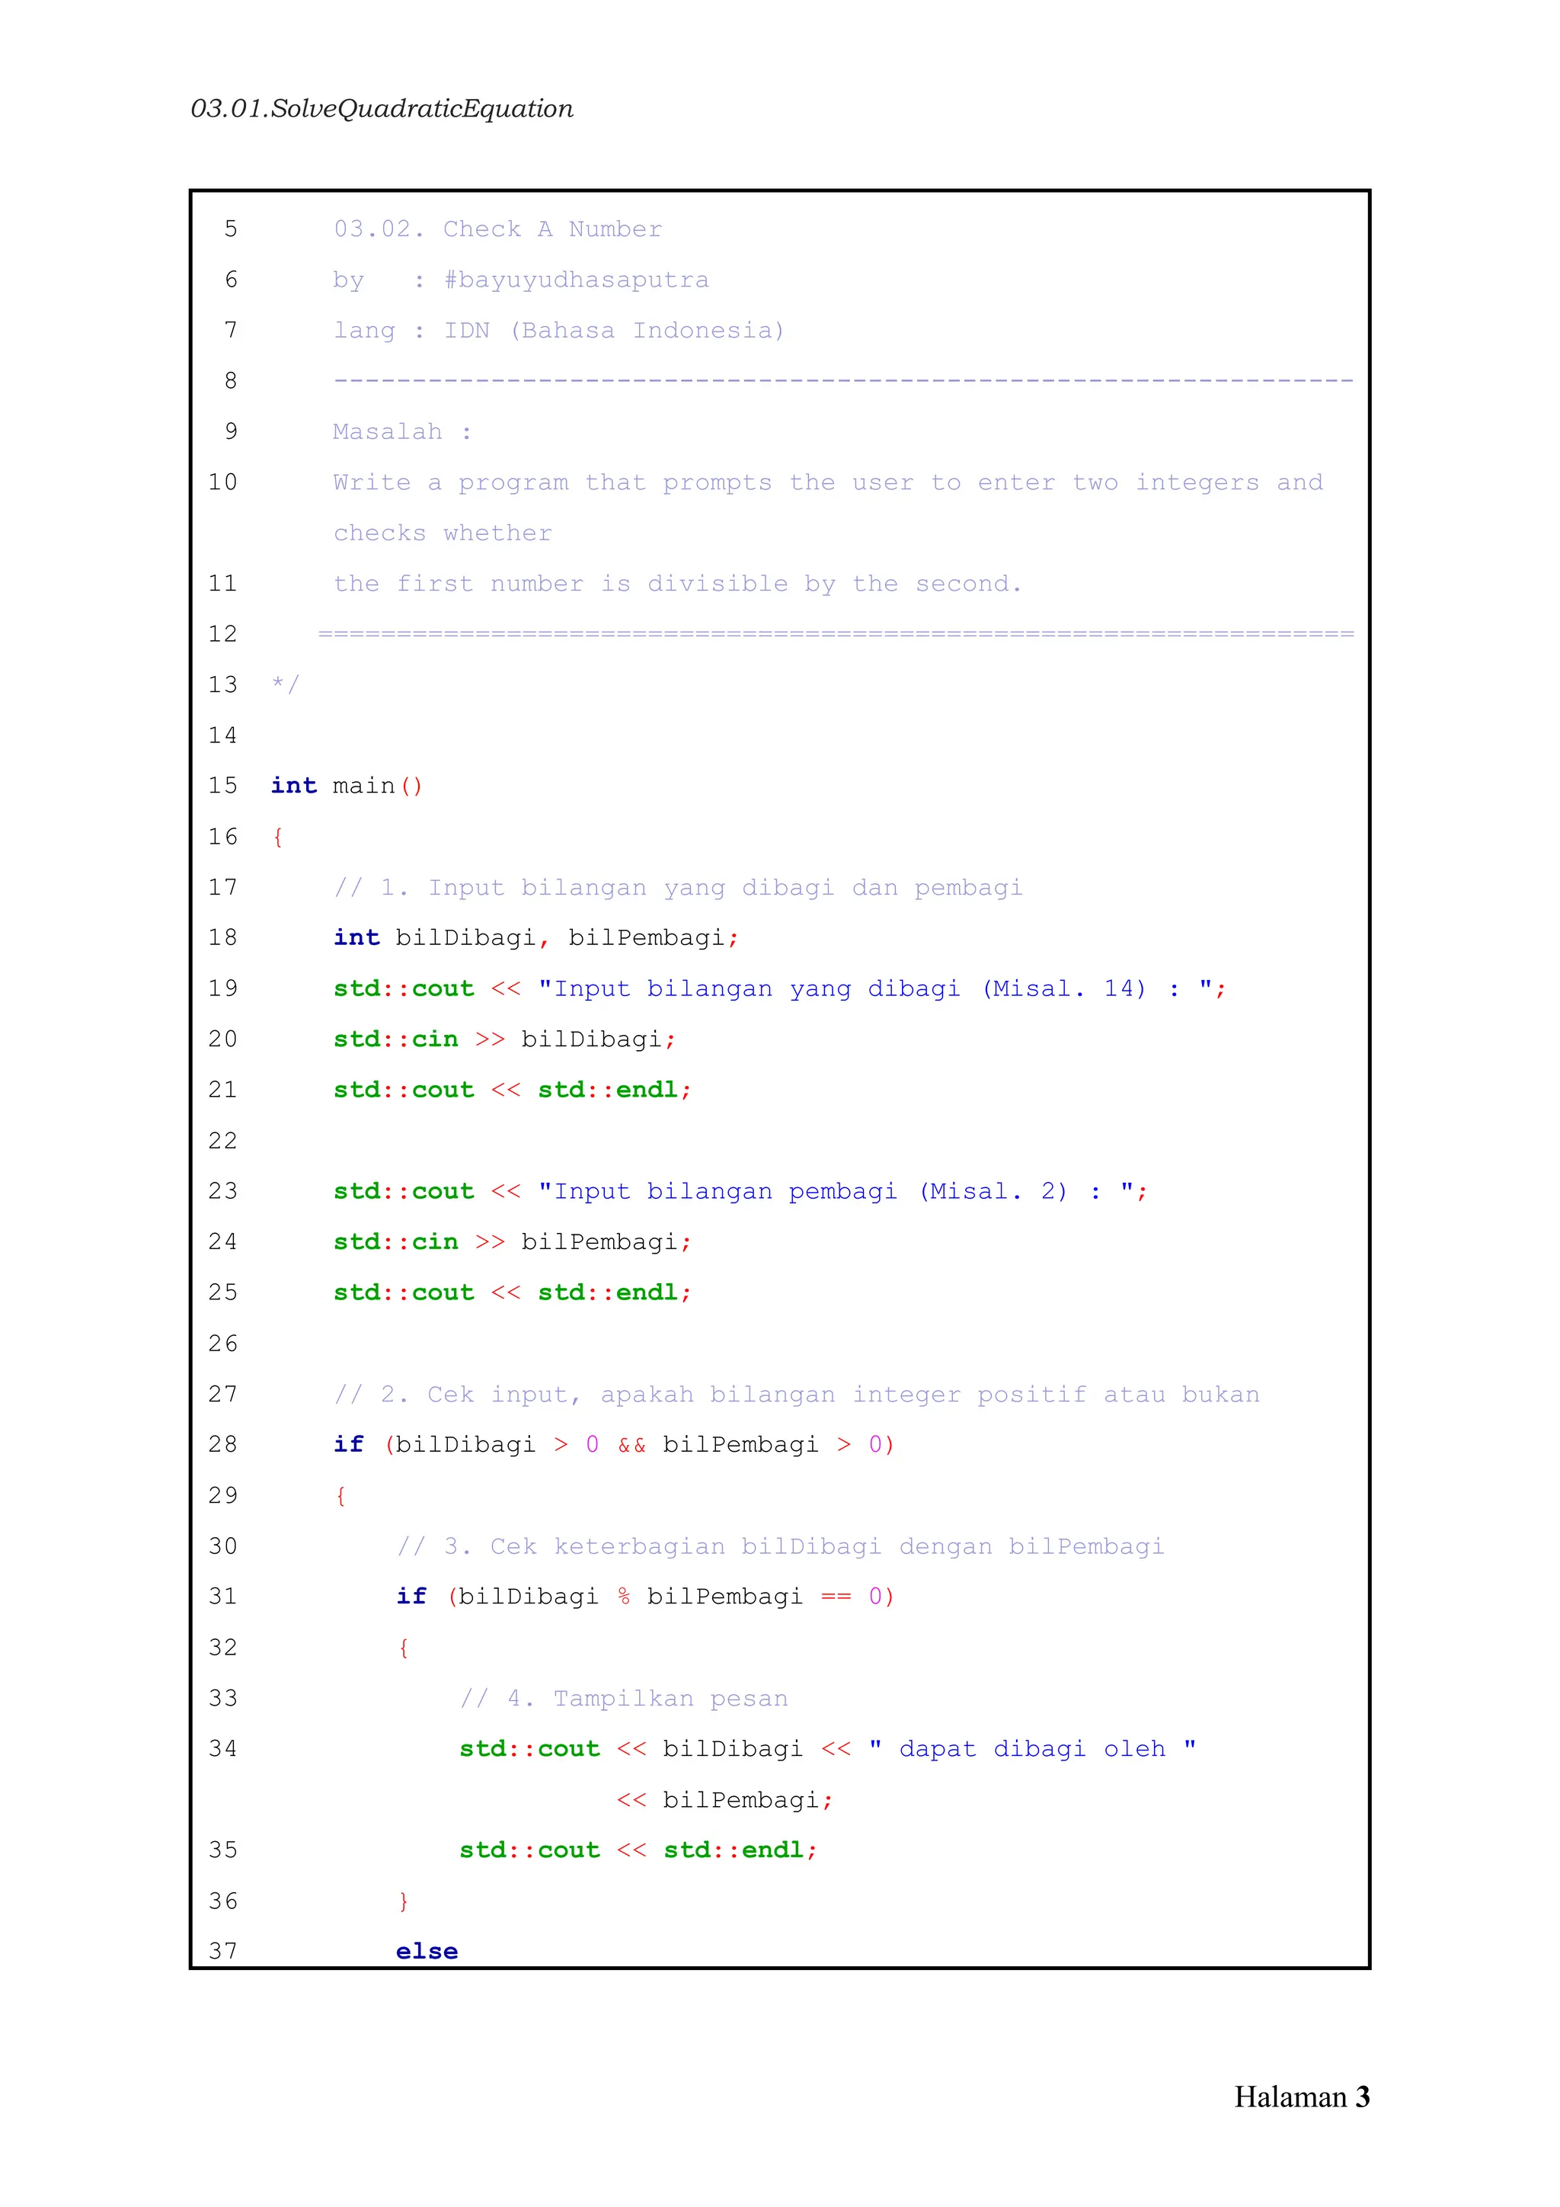The height and width of the screenshot is (2207, 1560).
Task: Click the wrapped text 'checks whether'
Action: coord(443,533)
